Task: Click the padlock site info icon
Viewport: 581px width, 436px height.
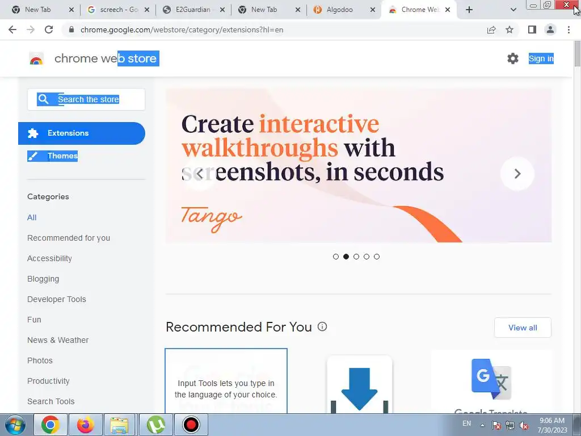Action: [x=71, y=30]
